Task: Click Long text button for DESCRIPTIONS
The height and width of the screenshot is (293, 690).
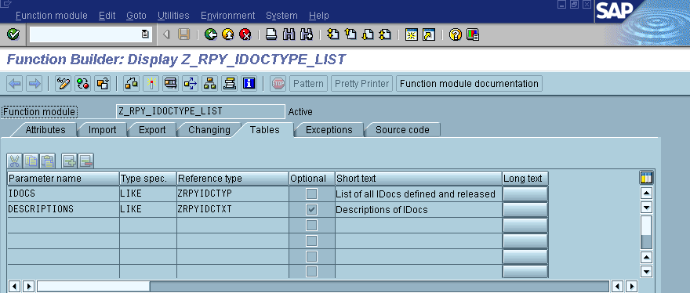Action: tap(525, 210)
